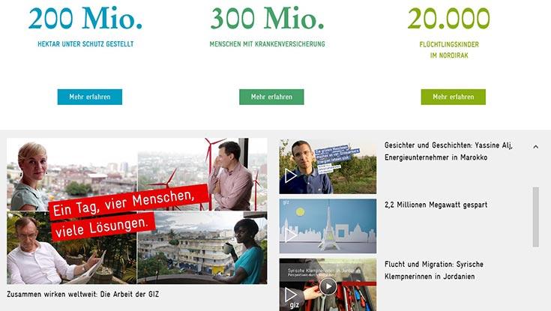
Task: Play the Syrische Klempnerinnen video triangle icon
Action: click(x=290, y=295)
